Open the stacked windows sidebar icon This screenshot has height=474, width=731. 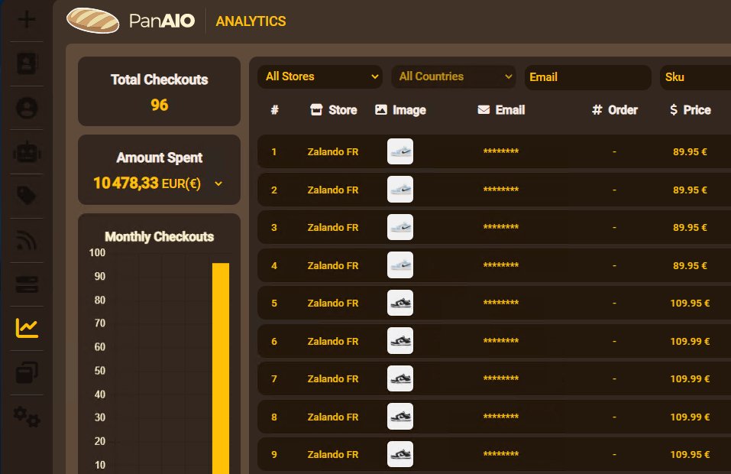[x=27, y=372]
